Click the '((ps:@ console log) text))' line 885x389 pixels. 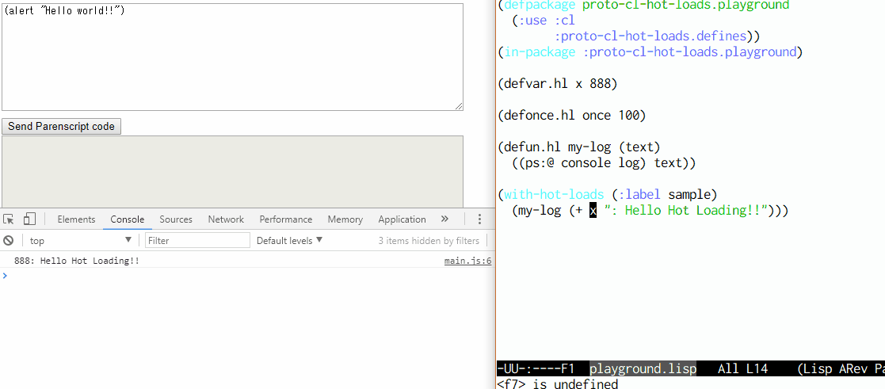pos(604,163)
